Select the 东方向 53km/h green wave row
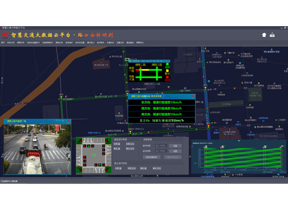Image resolution: width=288 pixels, height=216 pixels. point(161,102)
